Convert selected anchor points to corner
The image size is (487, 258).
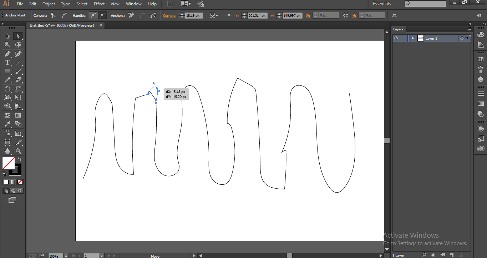pyautogui.click(x=54, y=15)
